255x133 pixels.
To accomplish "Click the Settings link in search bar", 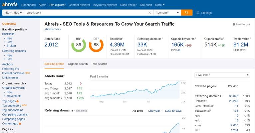I will point(206,13).
